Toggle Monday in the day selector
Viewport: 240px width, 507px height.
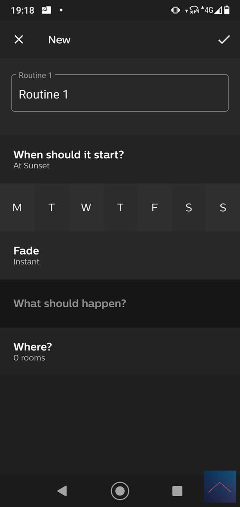[x=17, y=207]
